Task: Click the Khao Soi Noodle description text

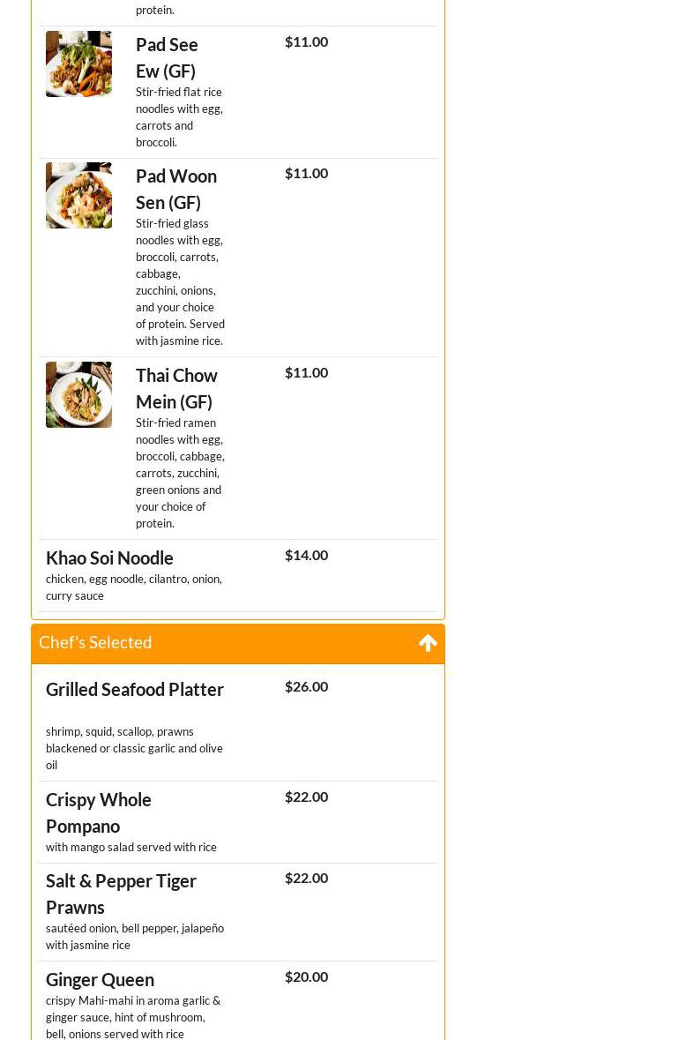Action: tap(134, 587)
